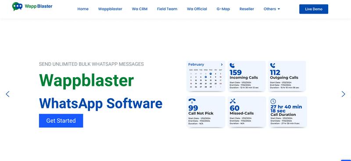Open the Reseller menu item
Screen dimensions: 351x161
(247, 9)
